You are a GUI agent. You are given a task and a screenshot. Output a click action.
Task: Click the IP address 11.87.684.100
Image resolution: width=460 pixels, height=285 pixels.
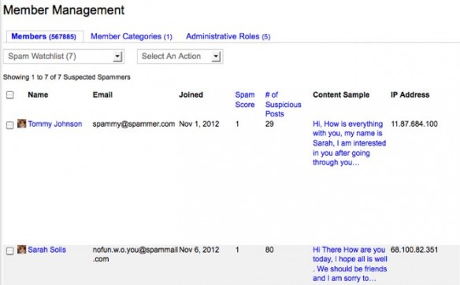[x=414, y=124]
